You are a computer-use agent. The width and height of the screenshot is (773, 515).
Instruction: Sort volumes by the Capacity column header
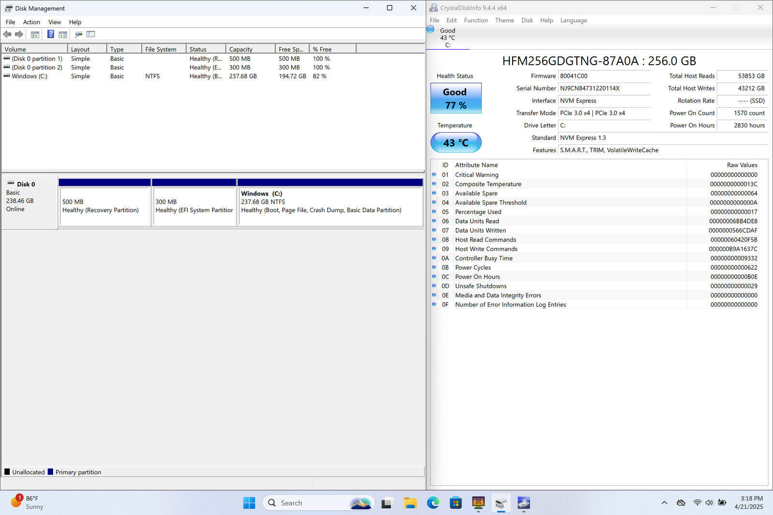[250, 49]
